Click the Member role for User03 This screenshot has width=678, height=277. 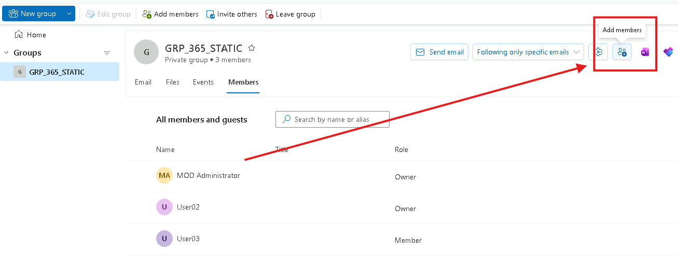408,240
